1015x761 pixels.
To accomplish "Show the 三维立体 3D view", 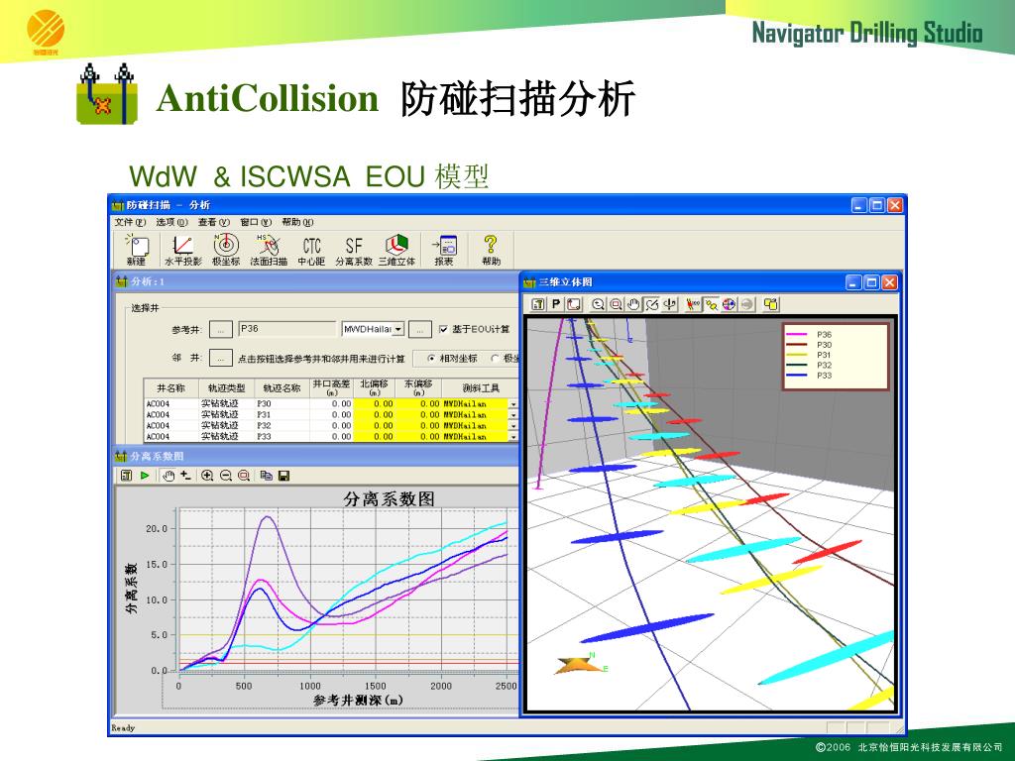I will pyautogui.click(x=396, y=250).
